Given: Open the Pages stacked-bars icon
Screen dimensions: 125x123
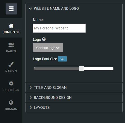Looking at the screenshot, I should coord(11,45).
